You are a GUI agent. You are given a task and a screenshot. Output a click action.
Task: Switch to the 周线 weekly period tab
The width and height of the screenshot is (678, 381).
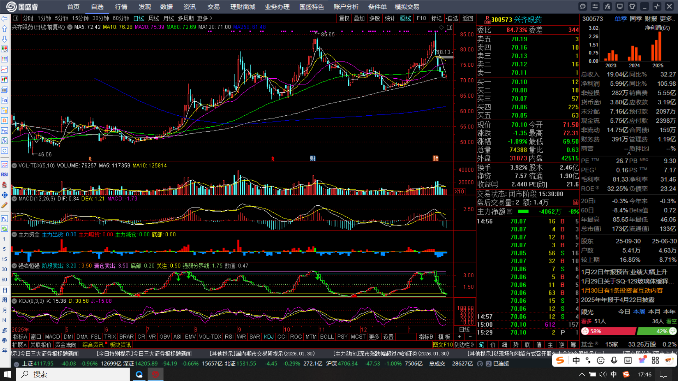click(154, 18)
